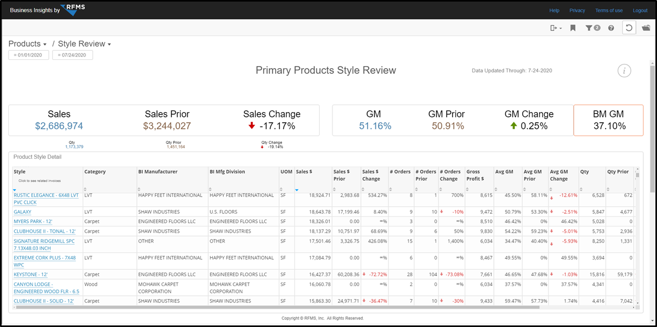Open the start date filter 01/01/2020
This screenshot has width=657, height=327.
[x=29, y=55]
